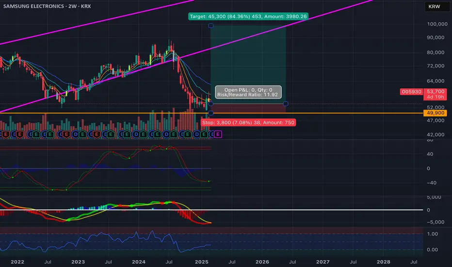
Task: Select the right entry handle of the long position
Action: 286,103
